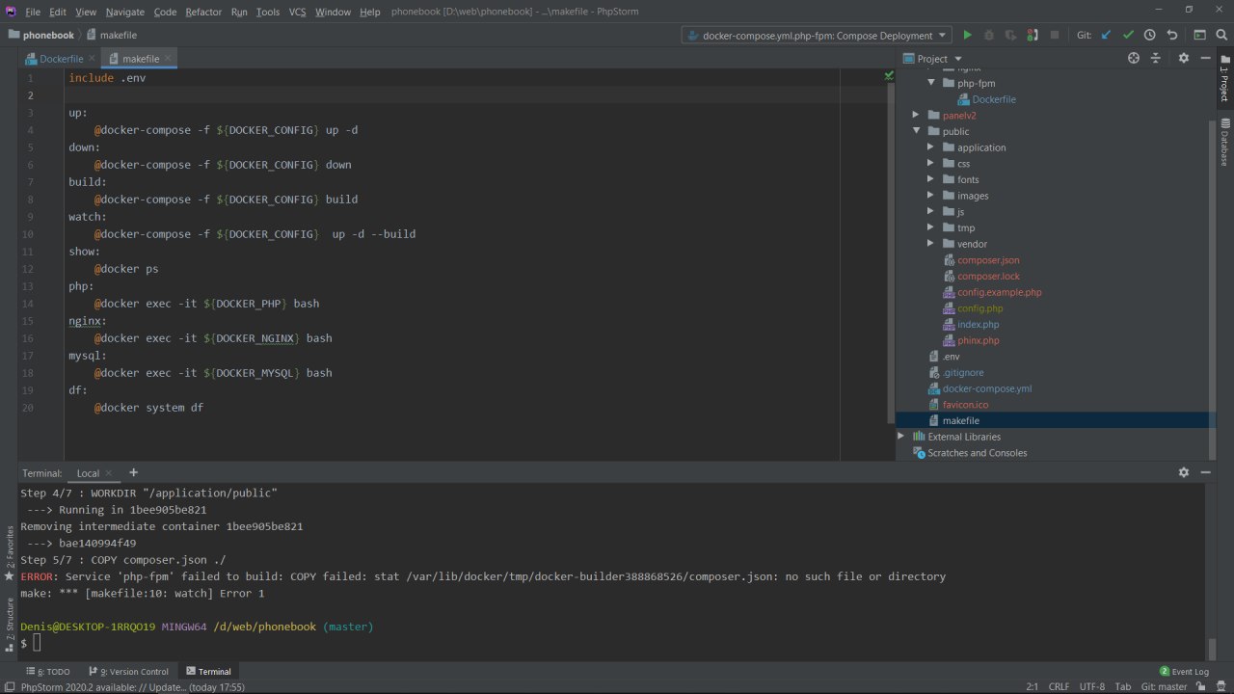Viewport: 1234px width, 694px height.
Task: Open Search Everywhere magnifier
Action: click(1221, 35)
